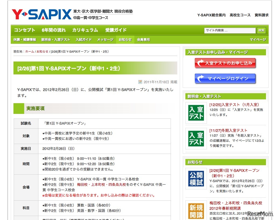Click the green article title banner
The width and height of the screenshot is (277, 220).
pos(95,68)
